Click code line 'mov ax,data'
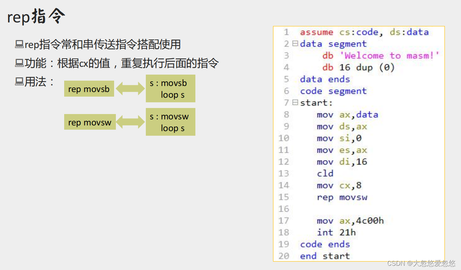 pyautogui.click(x=347, y=114)
